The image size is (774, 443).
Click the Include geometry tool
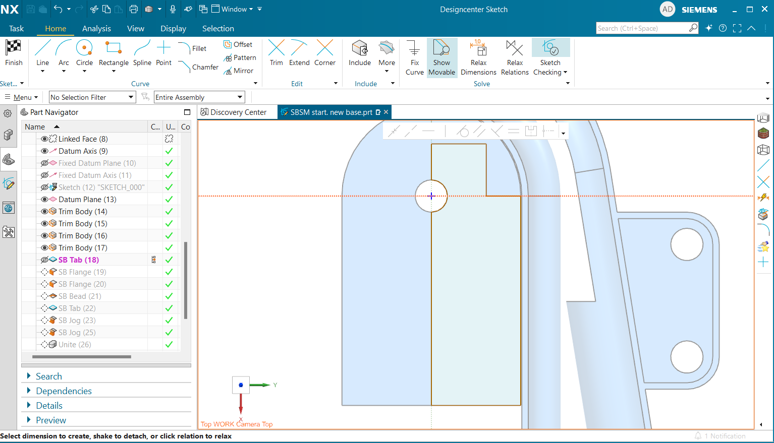click(x=360, y=53)
